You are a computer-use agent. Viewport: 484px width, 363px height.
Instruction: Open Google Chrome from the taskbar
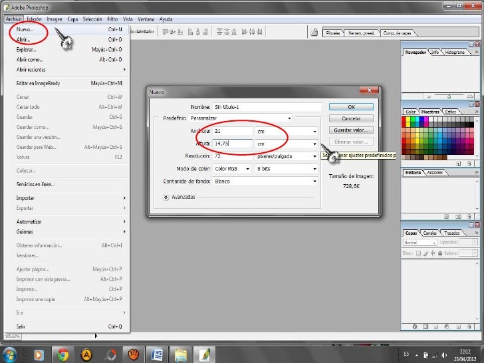[x=62, y=354]
